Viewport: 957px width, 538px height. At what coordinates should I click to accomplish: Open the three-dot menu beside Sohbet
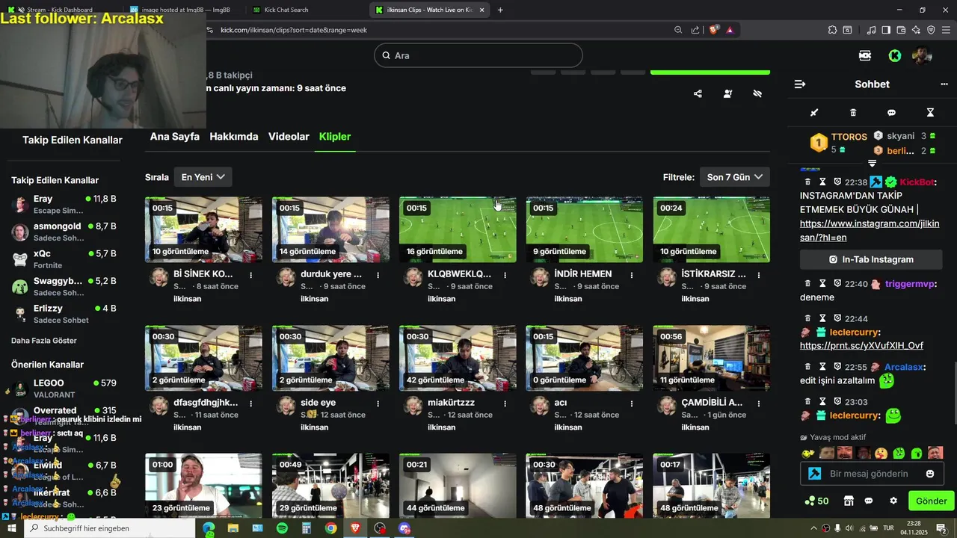tap(944, 84)
